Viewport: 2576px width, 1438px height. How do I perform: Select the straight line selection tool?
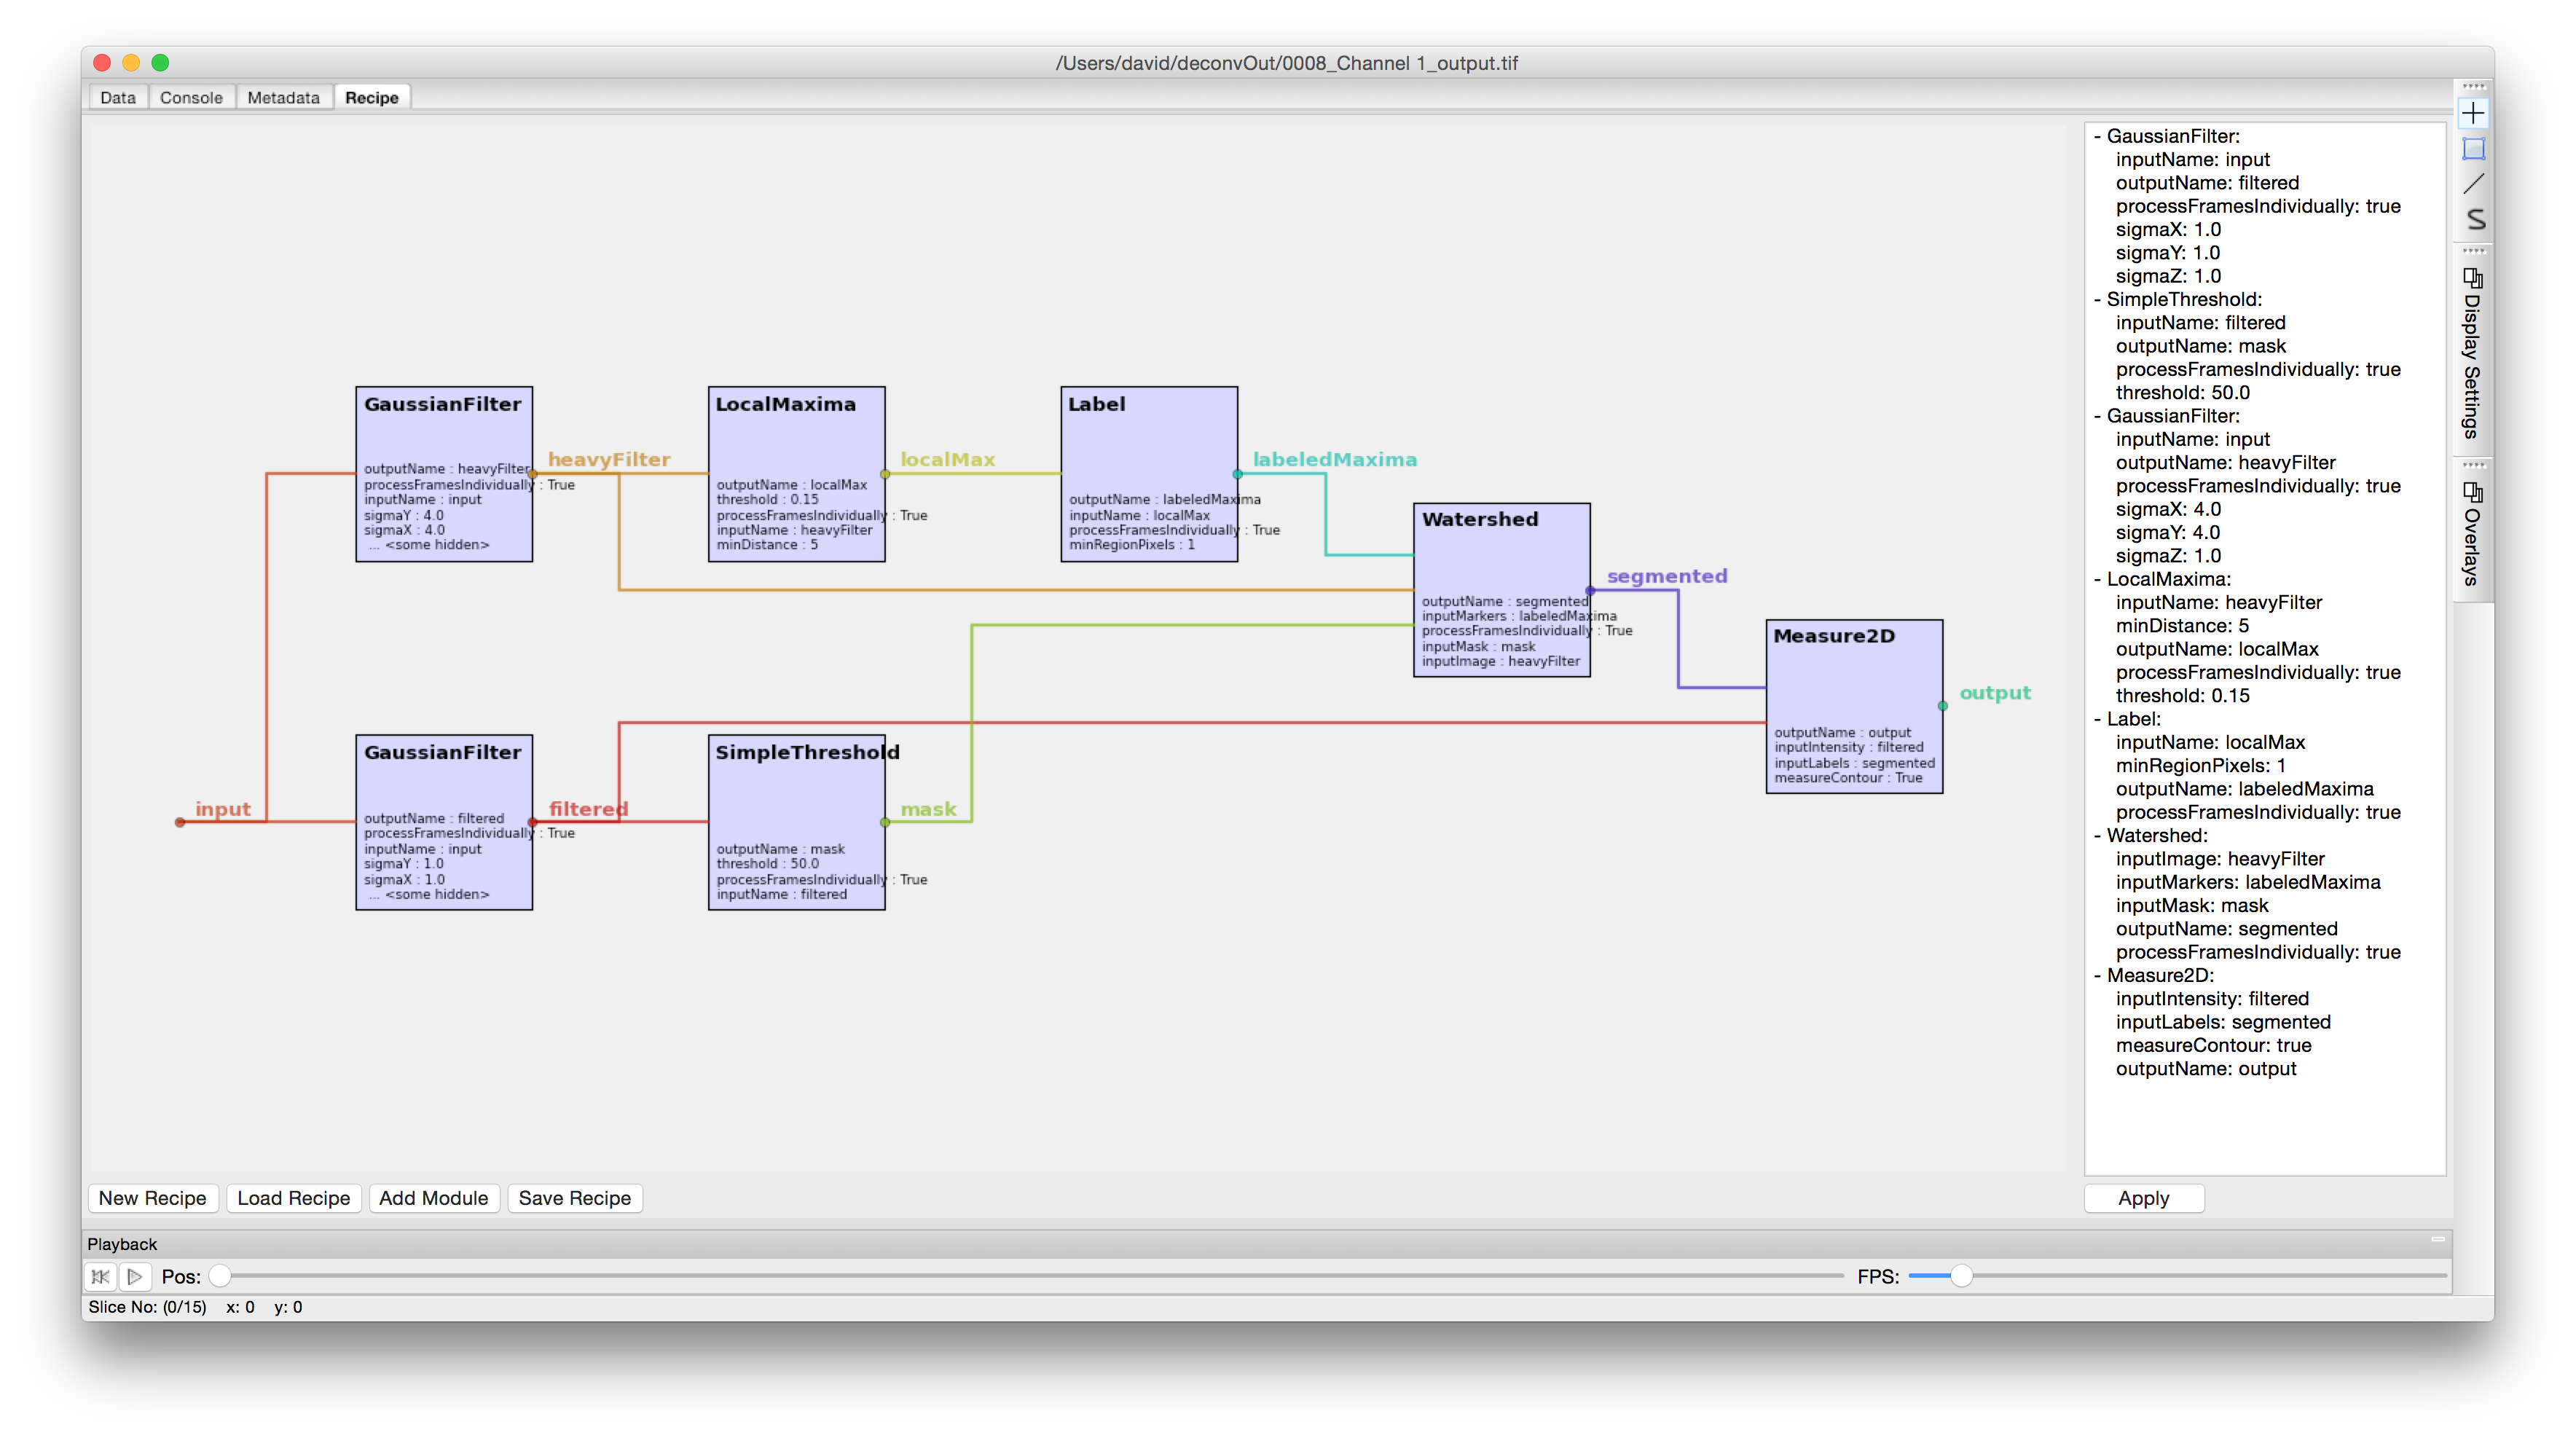[2473, 184]
